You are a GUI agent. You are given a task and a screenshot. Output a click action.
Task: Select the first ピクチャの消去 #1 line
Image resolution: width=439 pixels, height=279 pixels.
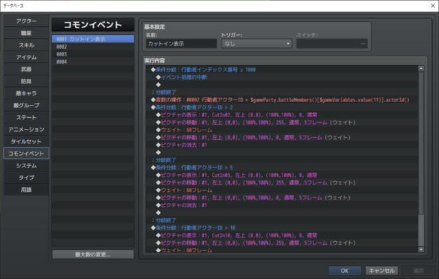click(x=282, y=145)
